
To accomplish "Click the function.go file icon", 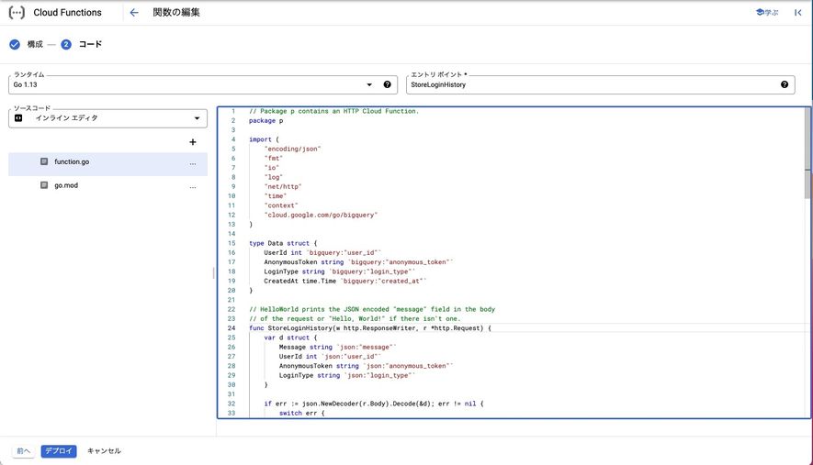I will point(44,161).
